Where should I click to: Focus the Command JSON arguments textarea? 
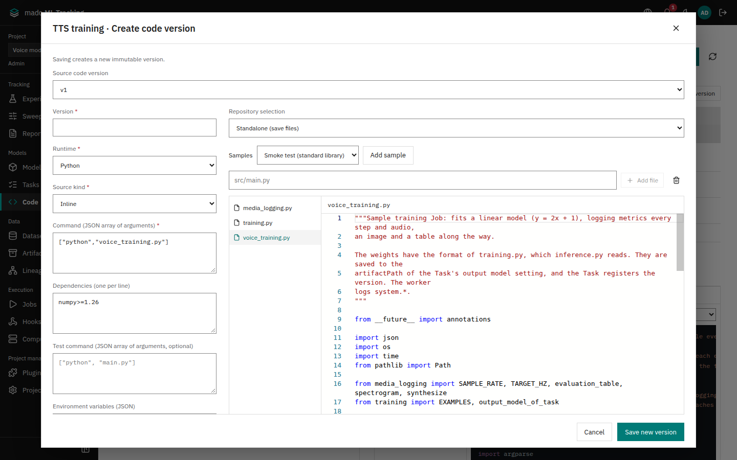(x=135, y=253)
